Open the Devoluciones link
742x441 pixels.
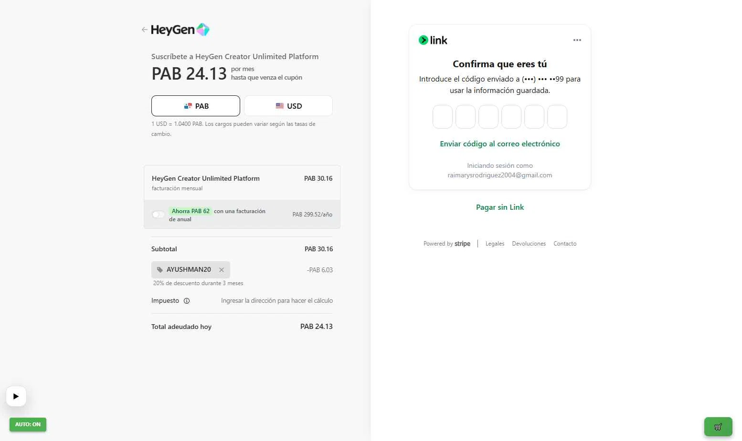pos(529,244)
